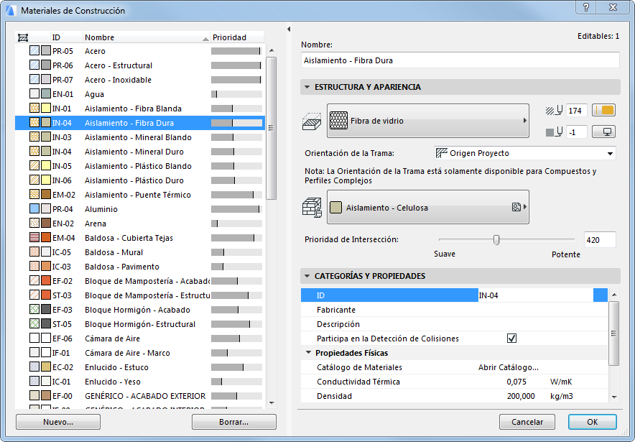Viewport: 635px width, 442px height.
Task: Click the Origen Proyecto orientation icon
Action: coord(442,153)
